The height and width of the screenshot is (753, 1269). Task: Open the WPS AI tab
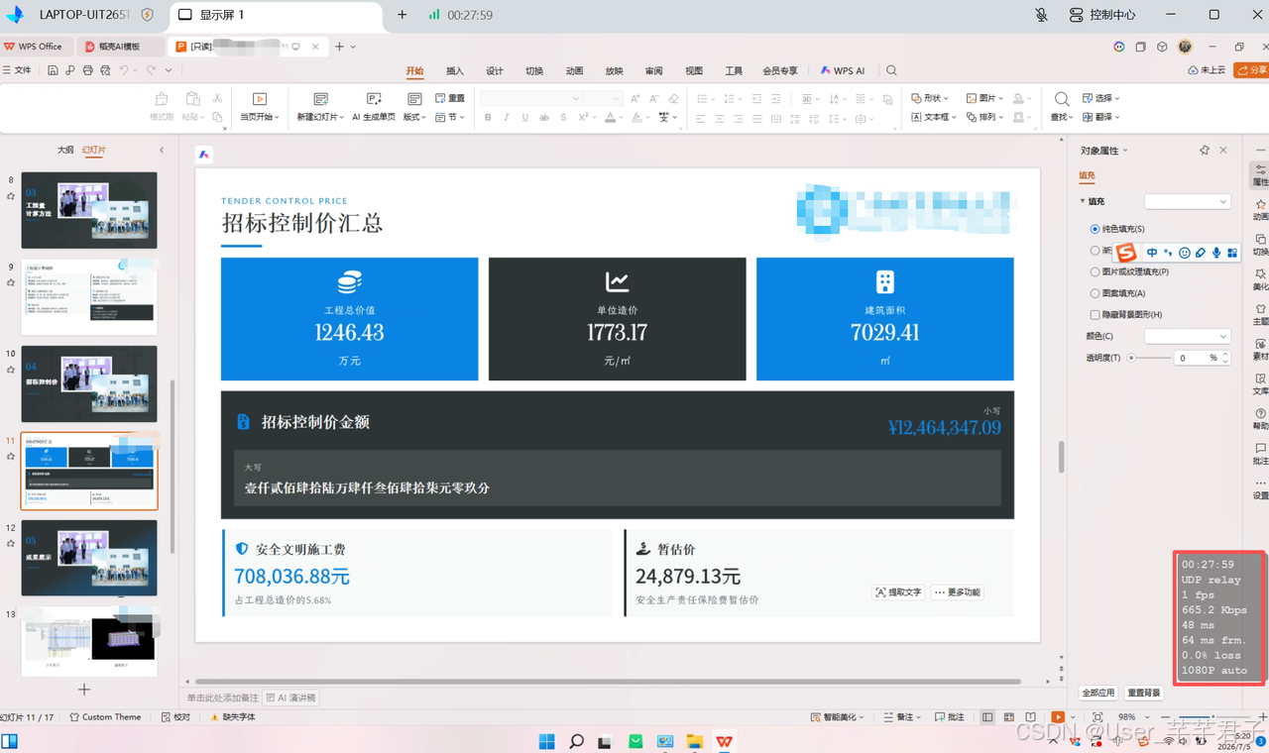pyautogui.click(x=843, y=70)
